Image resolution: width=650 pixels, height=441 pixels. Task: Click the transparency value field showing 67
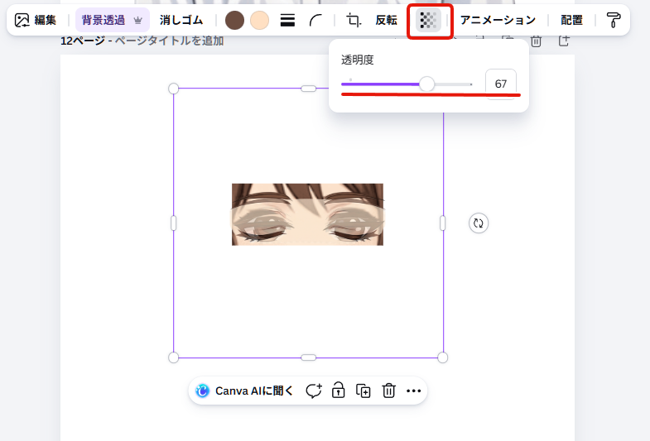[501, 84]
